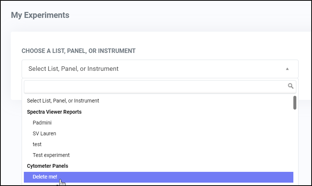This screenshot has height=186, width=312.
Task: Click the Cytometer Panels group header
Action: coord(47,166)
